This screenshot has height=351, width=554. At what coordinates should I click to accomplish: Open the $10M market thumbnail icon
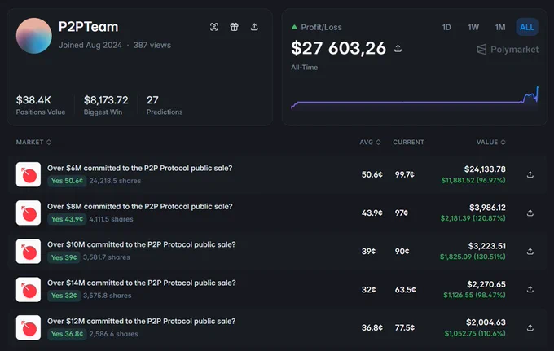(29, 251)
